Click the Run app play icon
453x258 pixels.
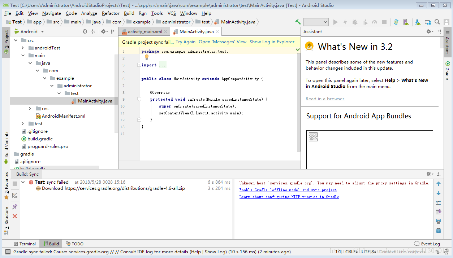click(336, 22)
